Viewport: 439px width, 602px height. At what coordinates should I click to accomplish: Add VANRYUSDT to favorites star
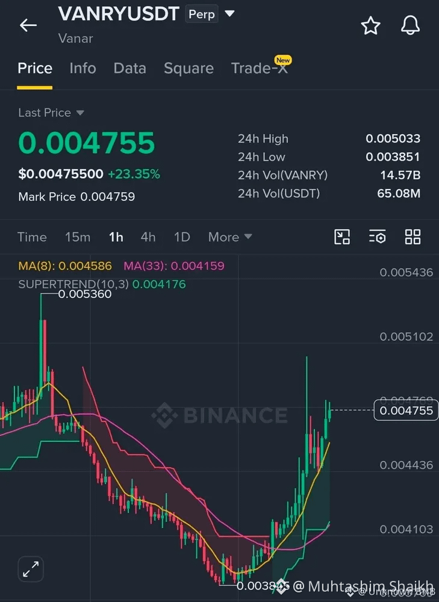coord(370,26)
